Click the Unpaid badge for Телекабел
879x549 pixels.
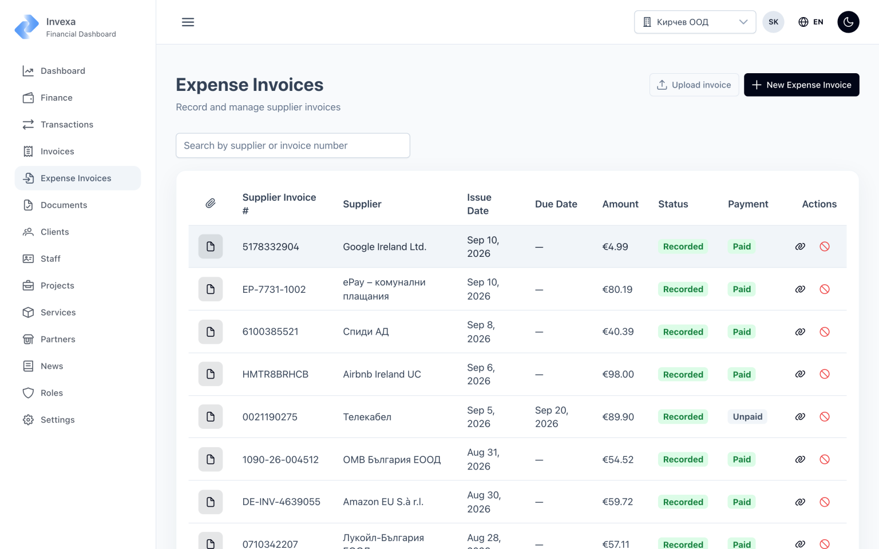click(747, 417)
